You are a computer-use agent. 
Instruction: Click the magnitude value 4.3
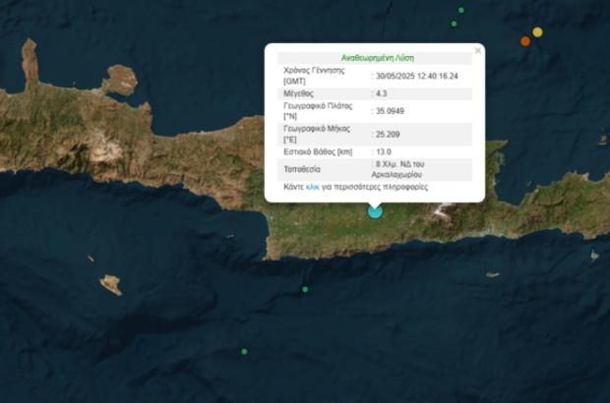pos(383,93)
